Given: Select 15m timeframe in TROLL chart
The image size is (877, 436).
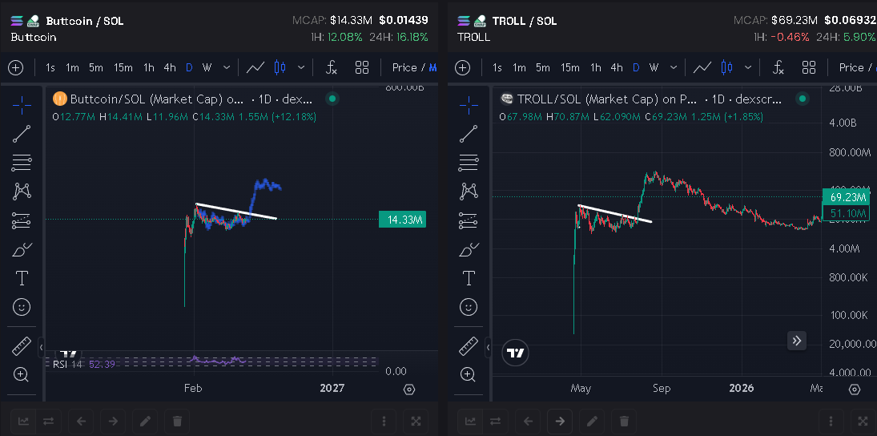Looking at the screenshot, I should point(570,67).
